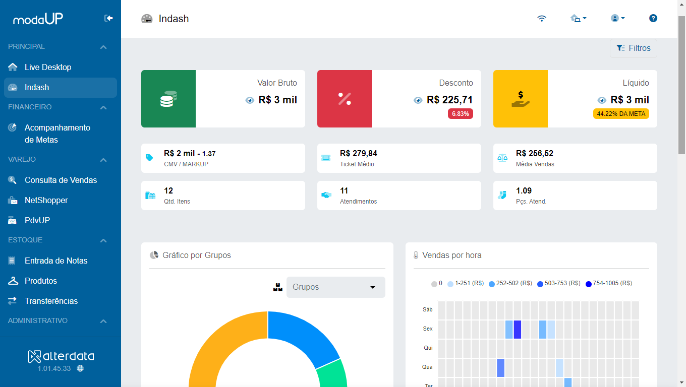Click the Atendimentos handshake icon
Viewport: 686px width, 387px height.
click(326, 195)
